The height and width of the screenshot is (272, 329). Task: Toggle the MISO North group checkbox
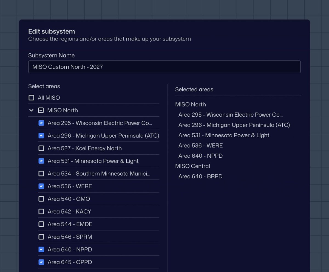pos(41,110)
